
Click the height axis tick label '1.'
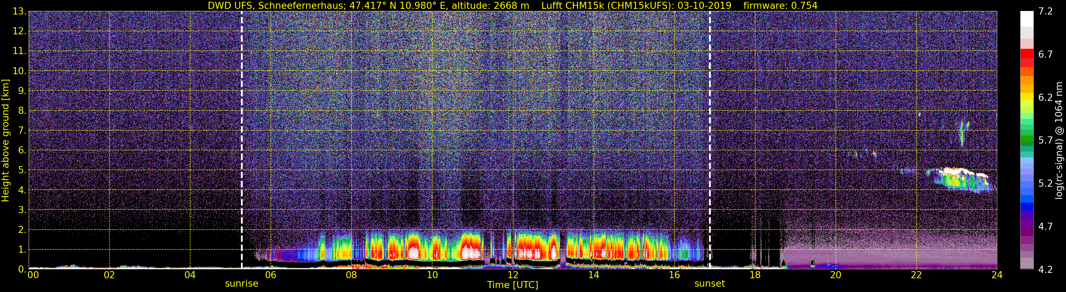(x=22, y=249)
